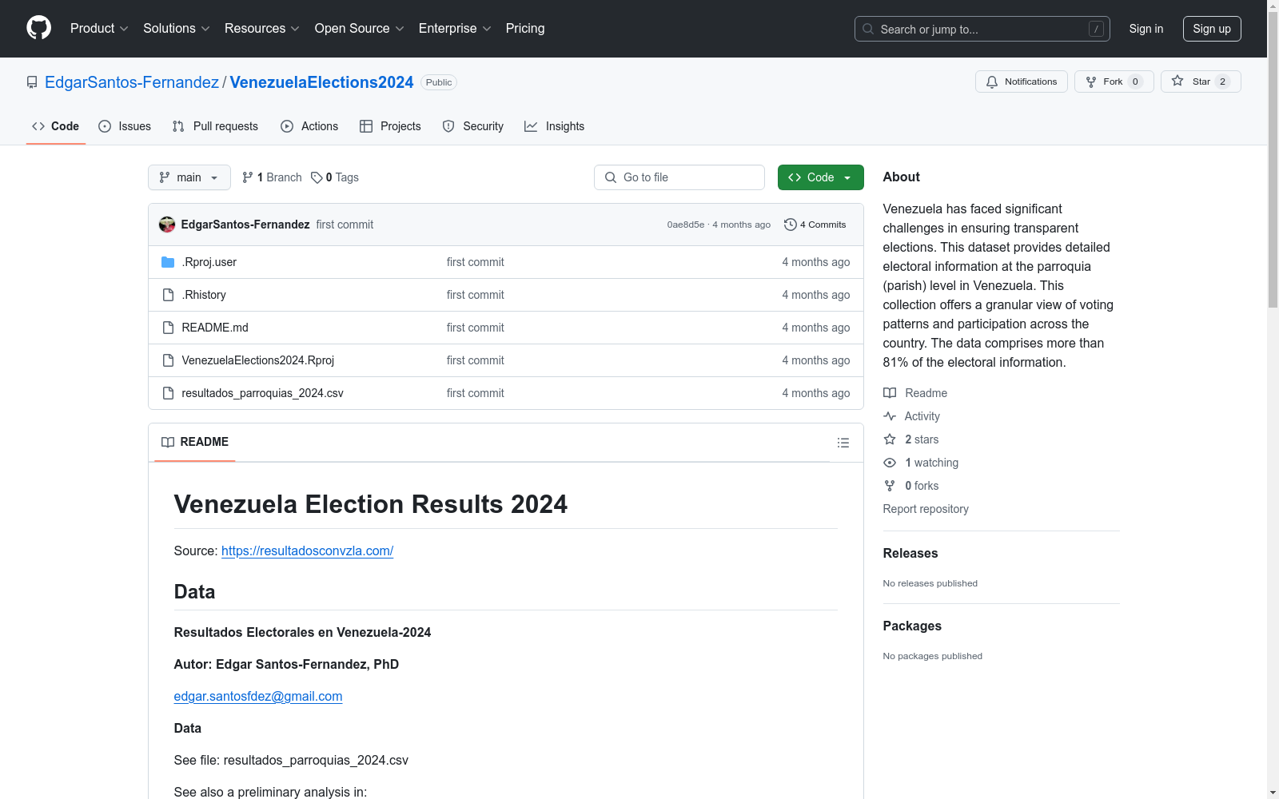Click the .Rproj.user folder icon
Image resolution: width=1279 pixels, height=799 pixels.
click(x=168, y=262)
